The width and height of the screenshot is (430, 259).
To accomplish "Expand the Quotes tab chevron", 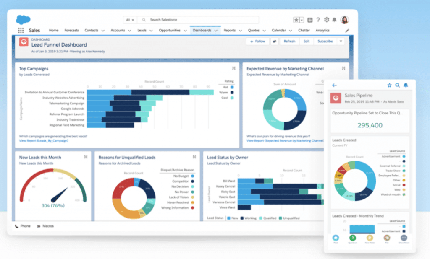I will point(264,31).
